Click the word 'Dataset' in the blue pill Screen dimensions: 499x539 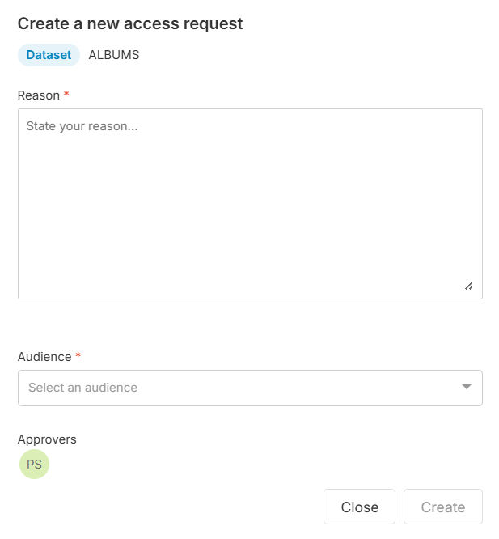tap(49, 55)
